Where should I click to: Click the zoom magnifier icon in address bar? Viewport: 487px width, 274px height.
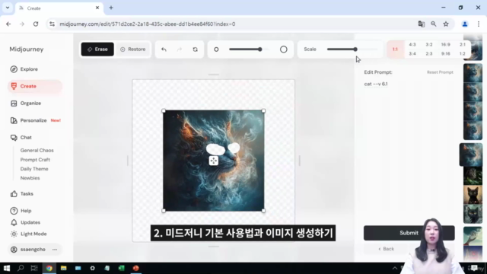click(433, 24)
